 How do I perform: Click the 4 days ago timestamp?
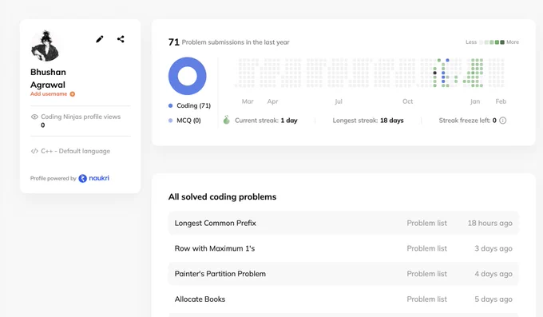point(493,274)
